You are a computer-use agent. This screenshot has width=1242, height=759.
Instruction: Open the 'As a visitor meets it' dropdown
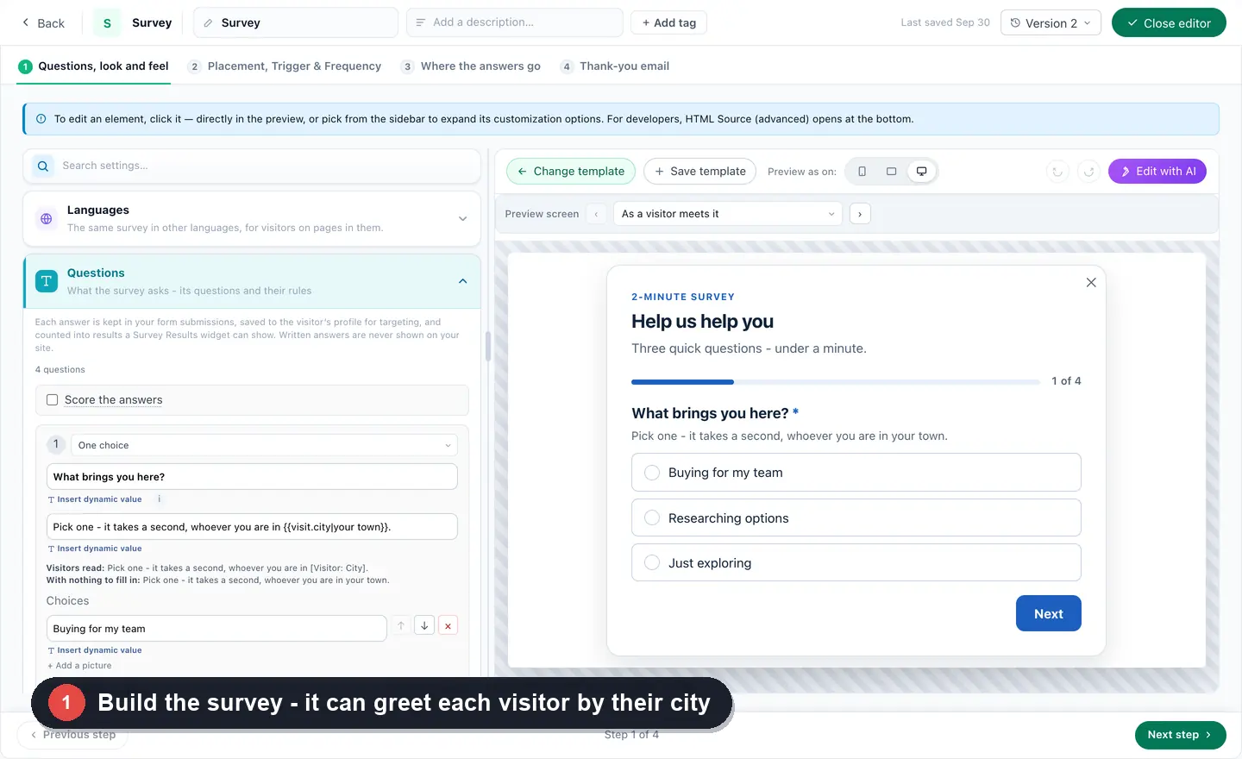coord(728,214)
